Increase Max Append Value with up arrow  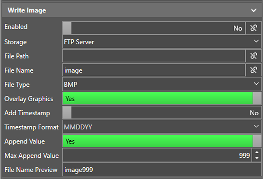[257, 152]
